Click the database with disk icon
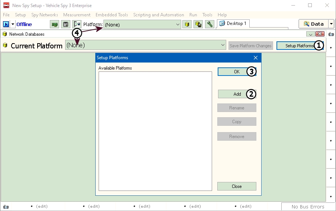 pyautogui.click(x=198, y=25)
